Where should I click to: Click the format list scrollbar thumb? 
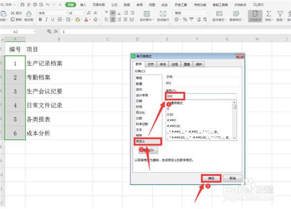[x=234, y=106]
